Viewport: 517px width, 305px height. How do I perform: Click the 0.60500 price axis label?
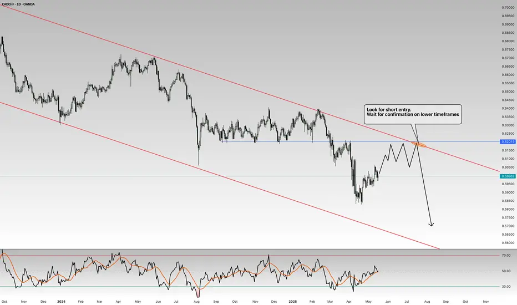508,167
